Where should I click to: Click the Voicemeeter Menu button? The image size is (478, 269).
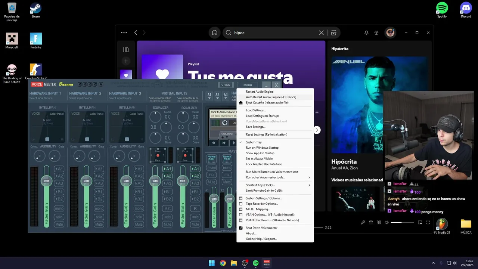[x=248, y=85]
